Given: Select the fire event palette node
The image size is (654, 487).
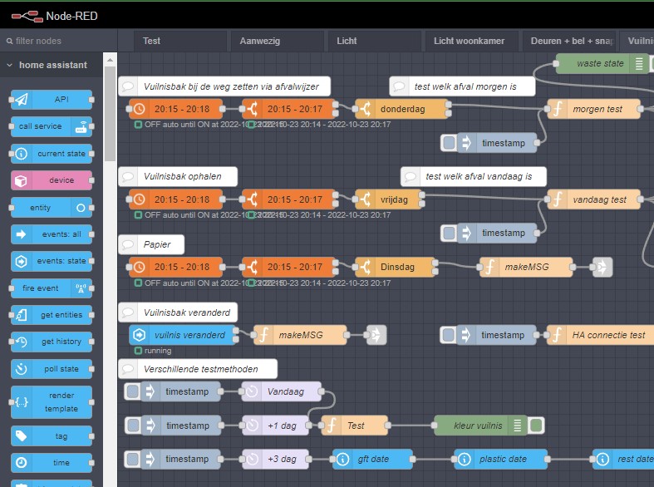Looking at the screenshot, I should click(x=52, y=288).
